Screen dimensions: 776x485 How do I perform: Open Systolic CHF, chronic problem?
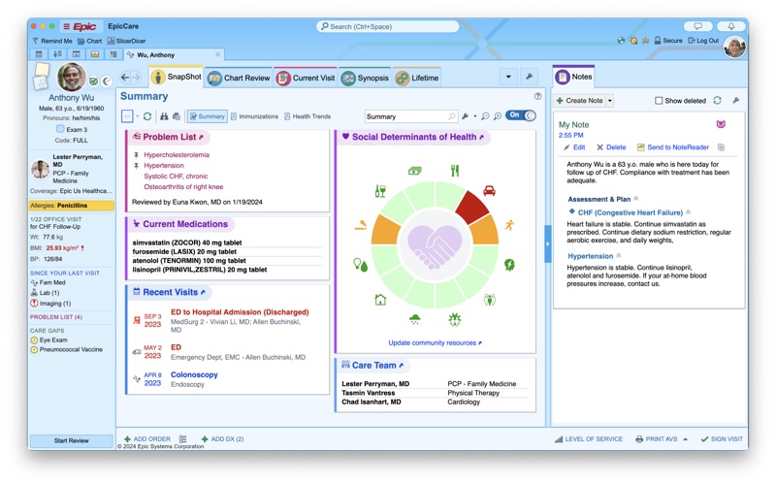pyautogui.click(x=176, y=177)
